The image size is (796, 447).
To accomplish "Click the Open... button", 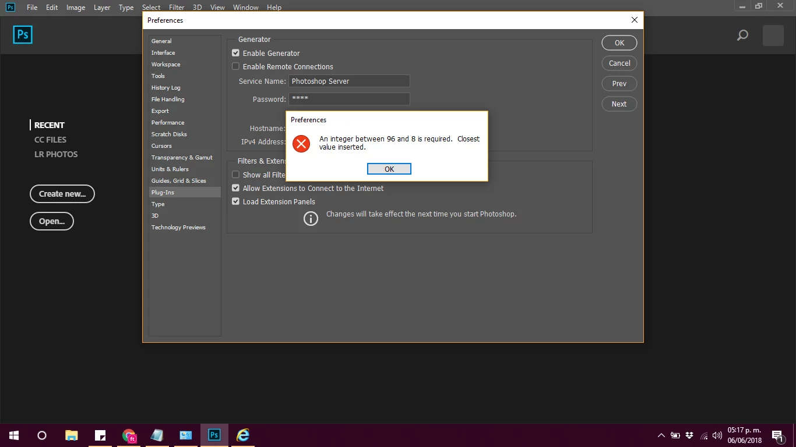I will point(52,221).
